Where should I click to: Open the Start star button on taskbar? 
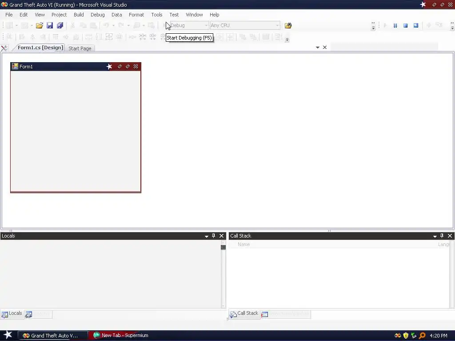tap(8, 335)
